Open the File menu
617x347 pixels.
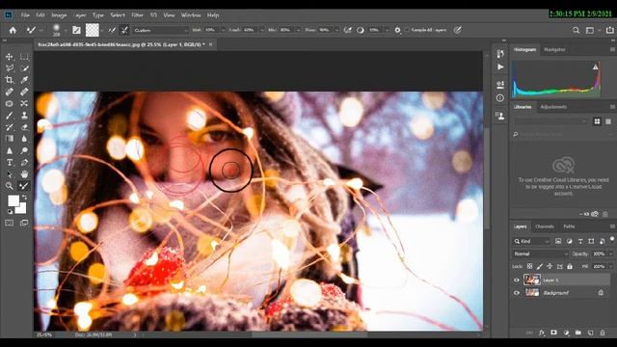25,15
